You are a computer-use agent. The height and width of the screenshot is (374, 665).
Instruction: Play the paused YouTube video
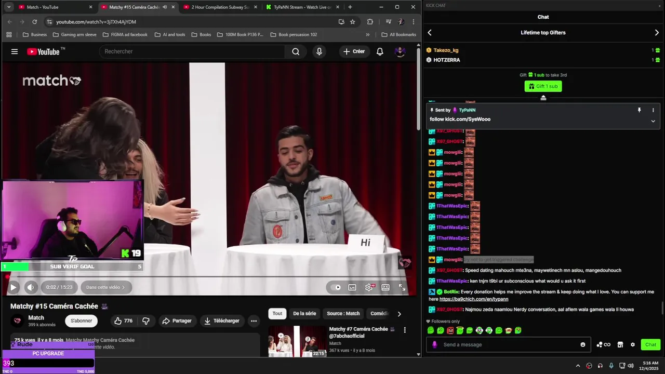point(13,287)
